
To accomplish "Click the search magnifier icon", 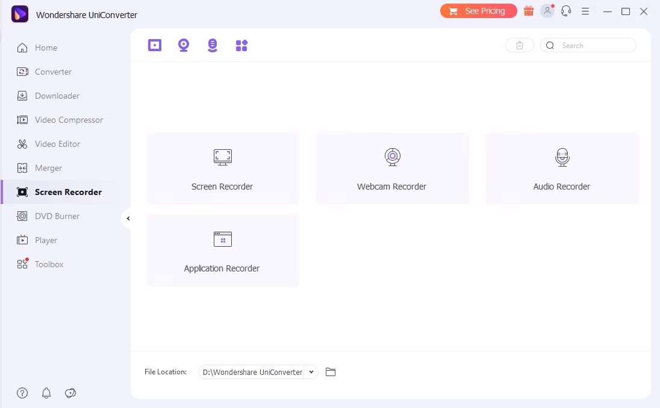I will coord(550,45).
